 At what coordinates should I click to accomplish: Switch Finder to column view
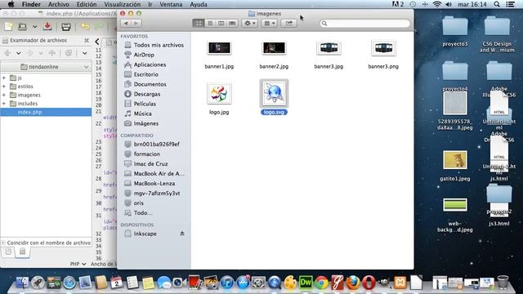coord(221,23)
